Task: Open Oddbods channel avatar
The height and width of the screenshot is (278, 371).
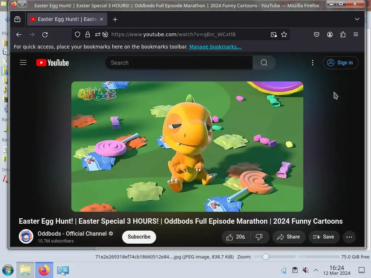Action: click(x=26, y=236)
